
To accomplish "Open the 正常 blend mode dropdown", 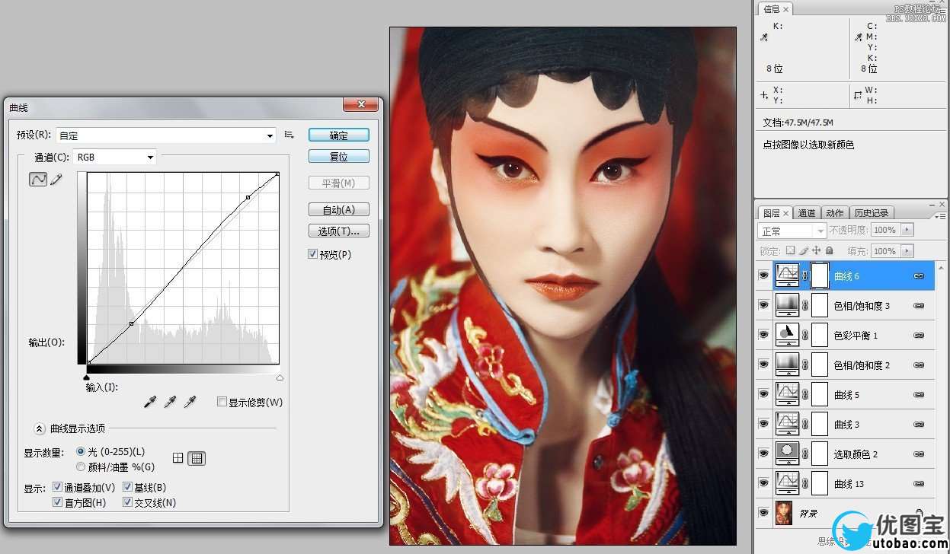I will click(x=792, y=231).
